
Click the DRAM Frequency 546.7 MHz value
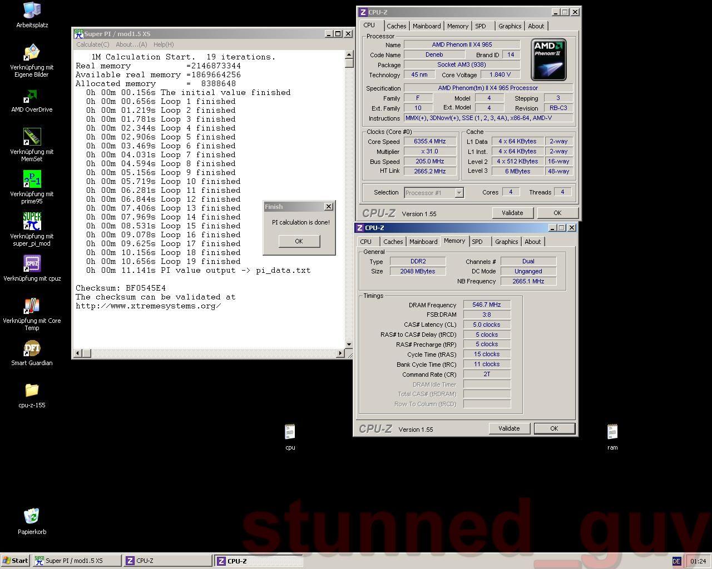(x=487, y=305)
